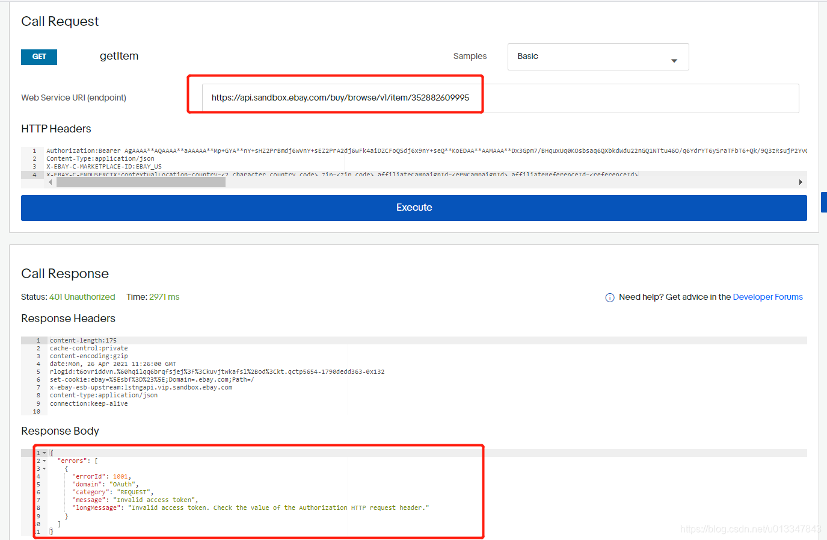Click the Execute button
The width and height of the screenshot is (827, 540).
coord(414,208)
